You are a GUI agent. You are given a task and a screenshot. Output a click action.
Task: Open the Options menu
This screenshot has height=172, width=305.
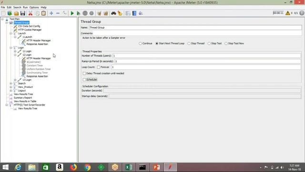(x=34, y=7)
